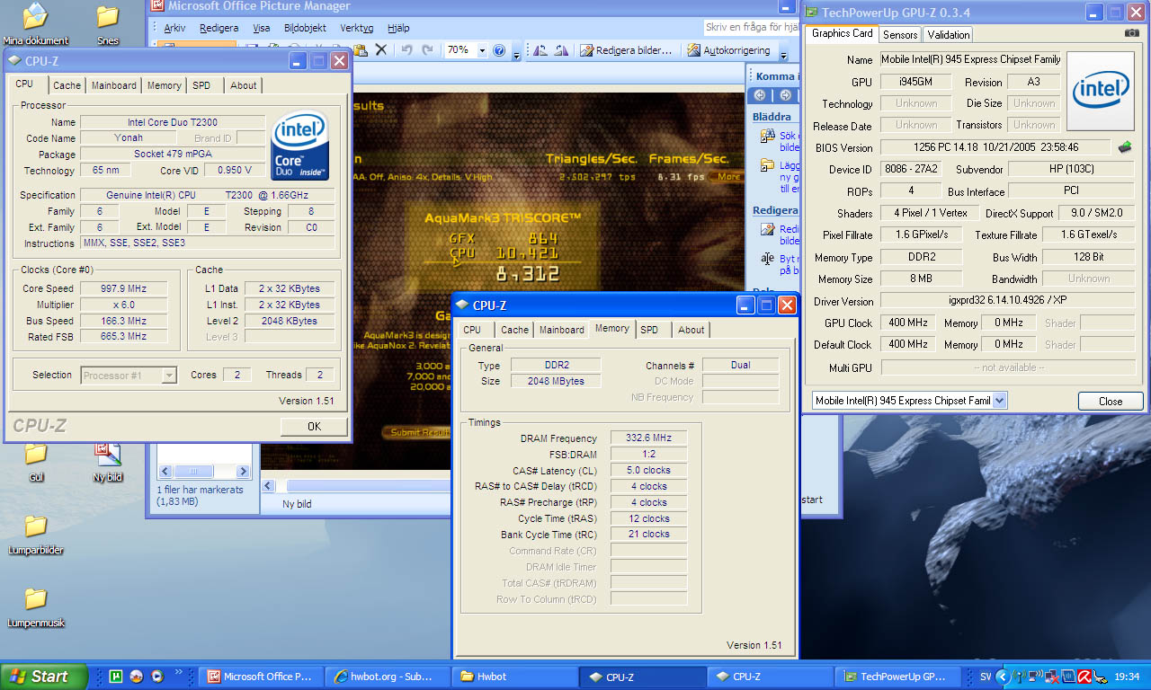Click Redigera bilder icon in task pane
Image resolution: width=1151 pixels, height=690 pixels.
coord(767,229)
